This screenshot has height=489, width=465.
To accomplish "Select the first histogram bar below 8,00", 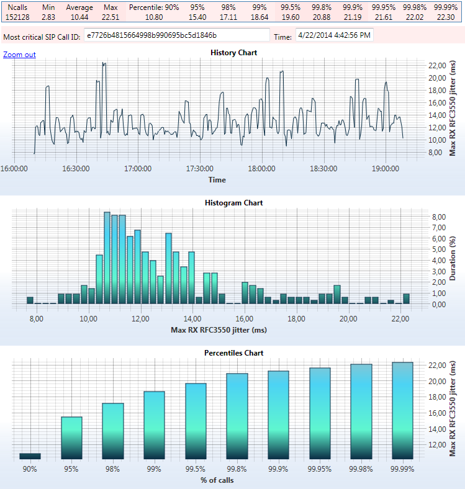I will tap(30, 300).
